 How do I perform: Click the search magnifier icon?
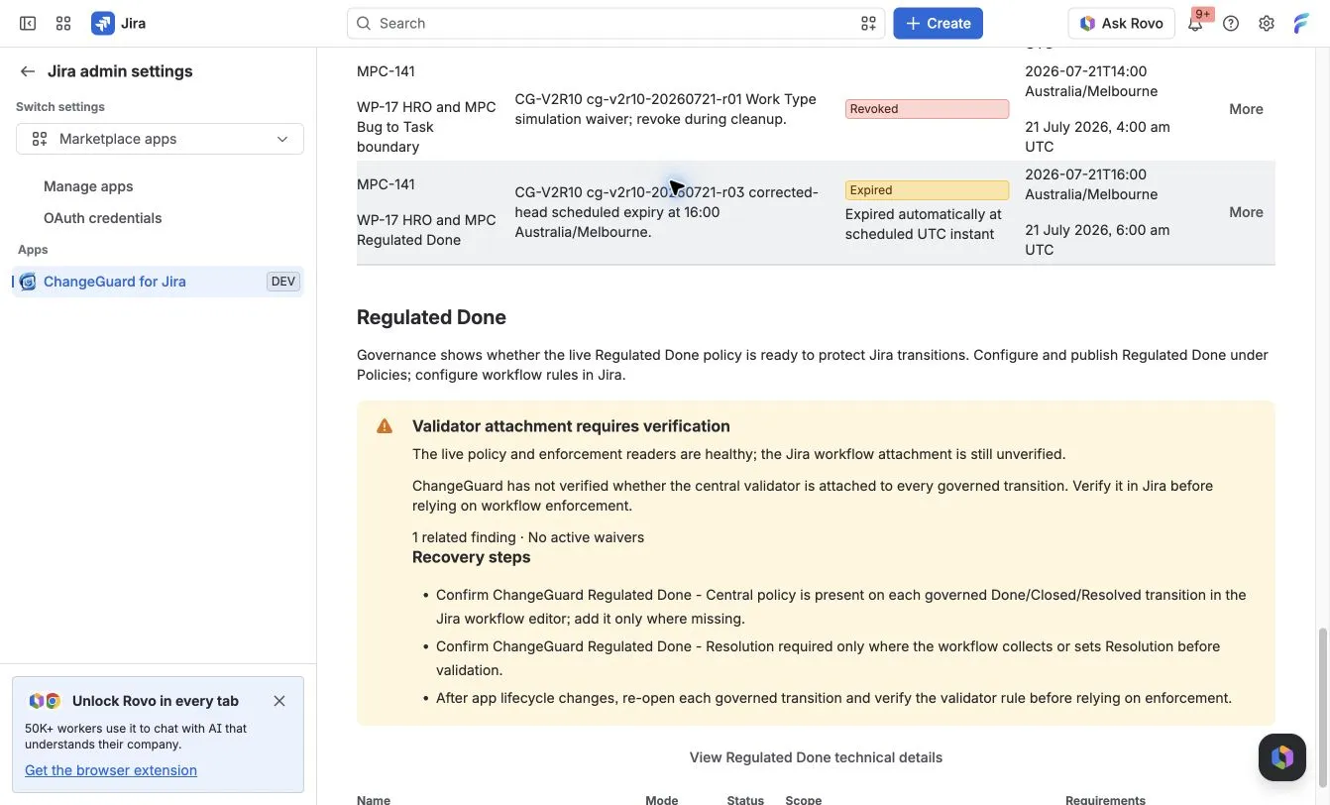coord(364,23)
